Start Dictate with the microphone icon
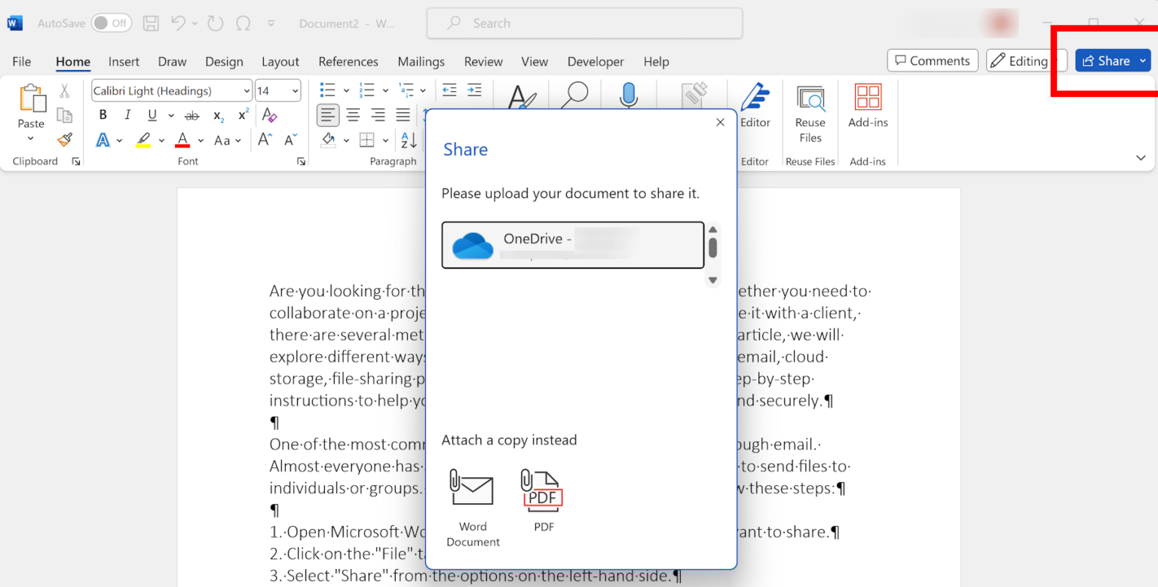Viewport: 1158px width, 587px height. [628, 96]
